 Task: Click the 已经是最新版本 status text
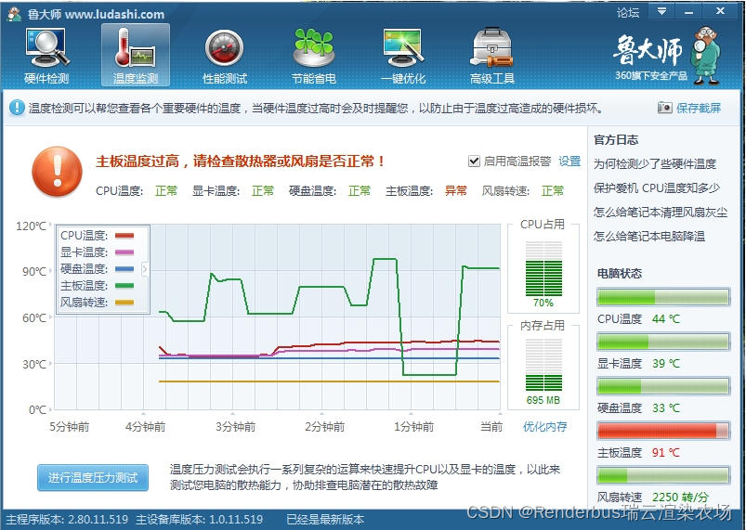tap(325, 519)
